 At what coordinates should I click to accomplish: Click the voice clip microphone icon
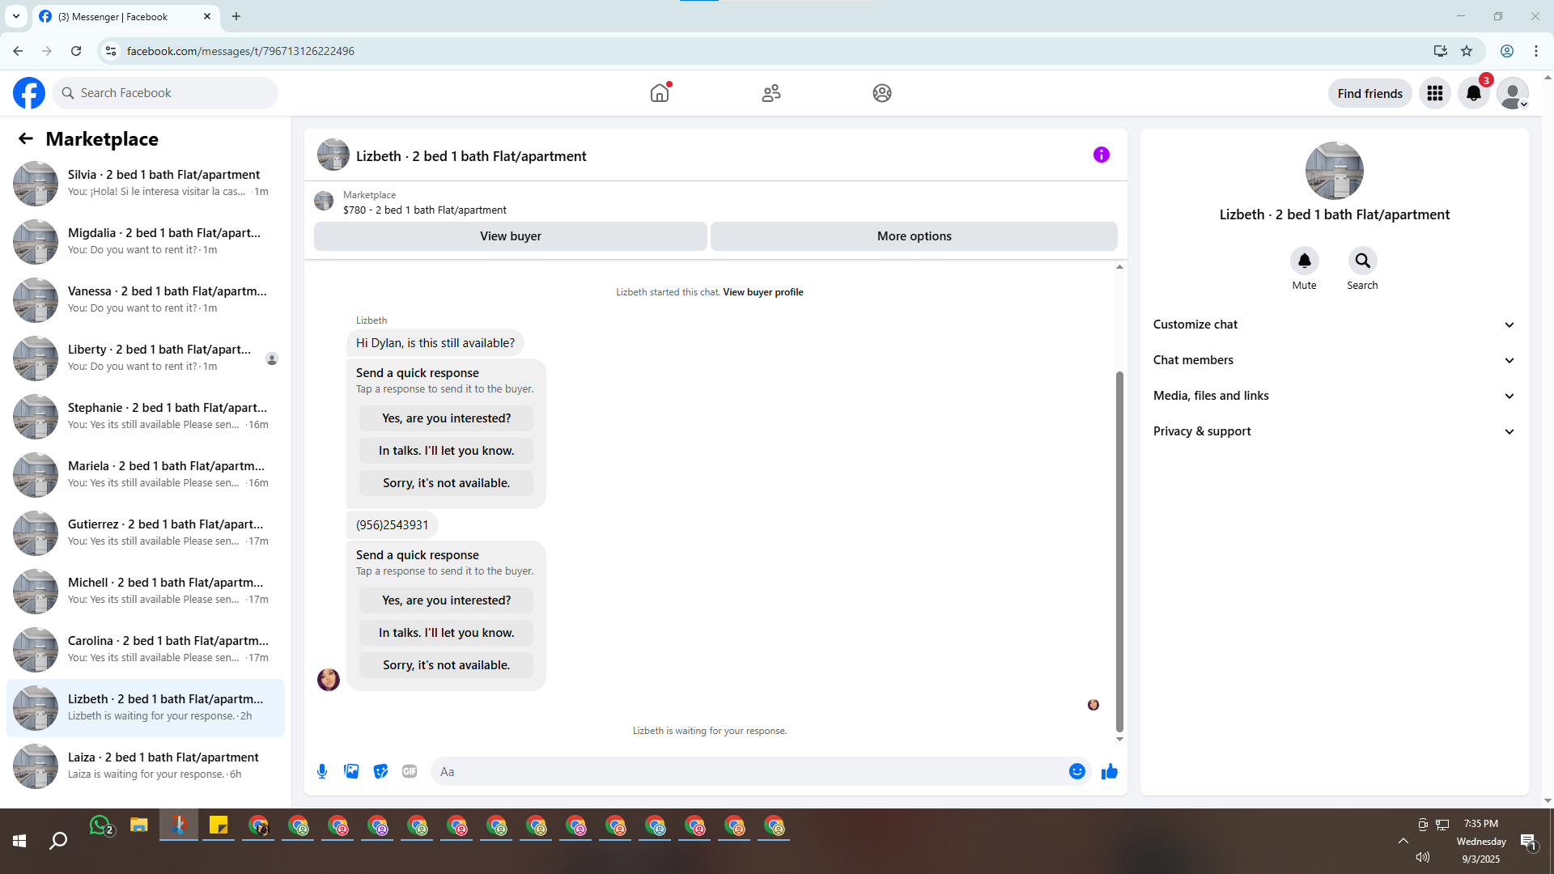pyautogui.click(x=322, y=771)
